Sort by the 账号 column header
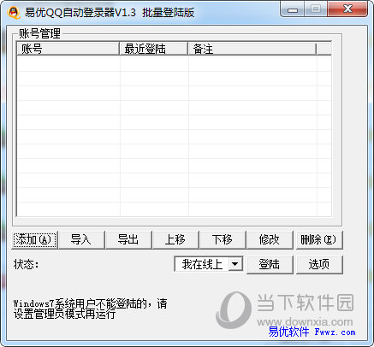 [68, 49]
